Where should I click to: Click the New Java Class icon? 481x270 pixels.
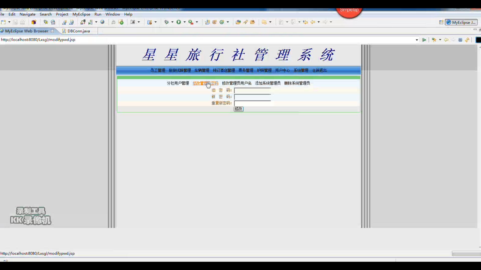pos(222,22)
